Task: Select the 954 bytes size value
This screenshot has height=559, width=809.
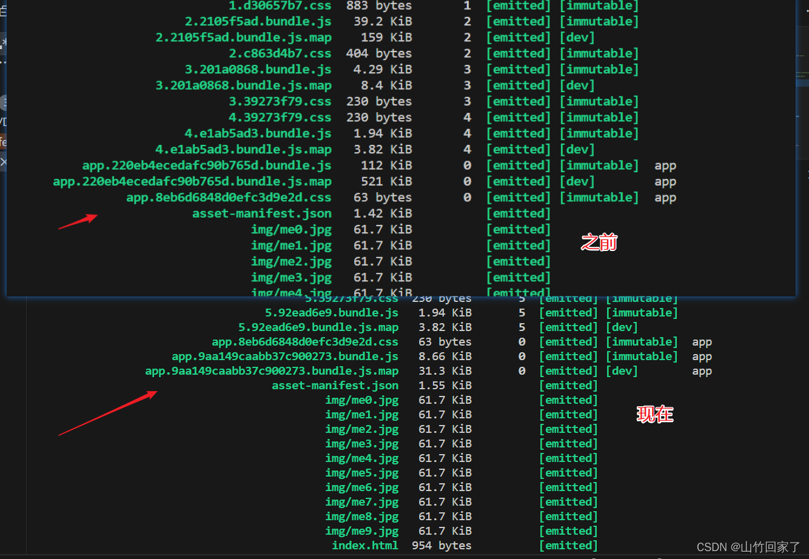Action: tap(441, 546)
